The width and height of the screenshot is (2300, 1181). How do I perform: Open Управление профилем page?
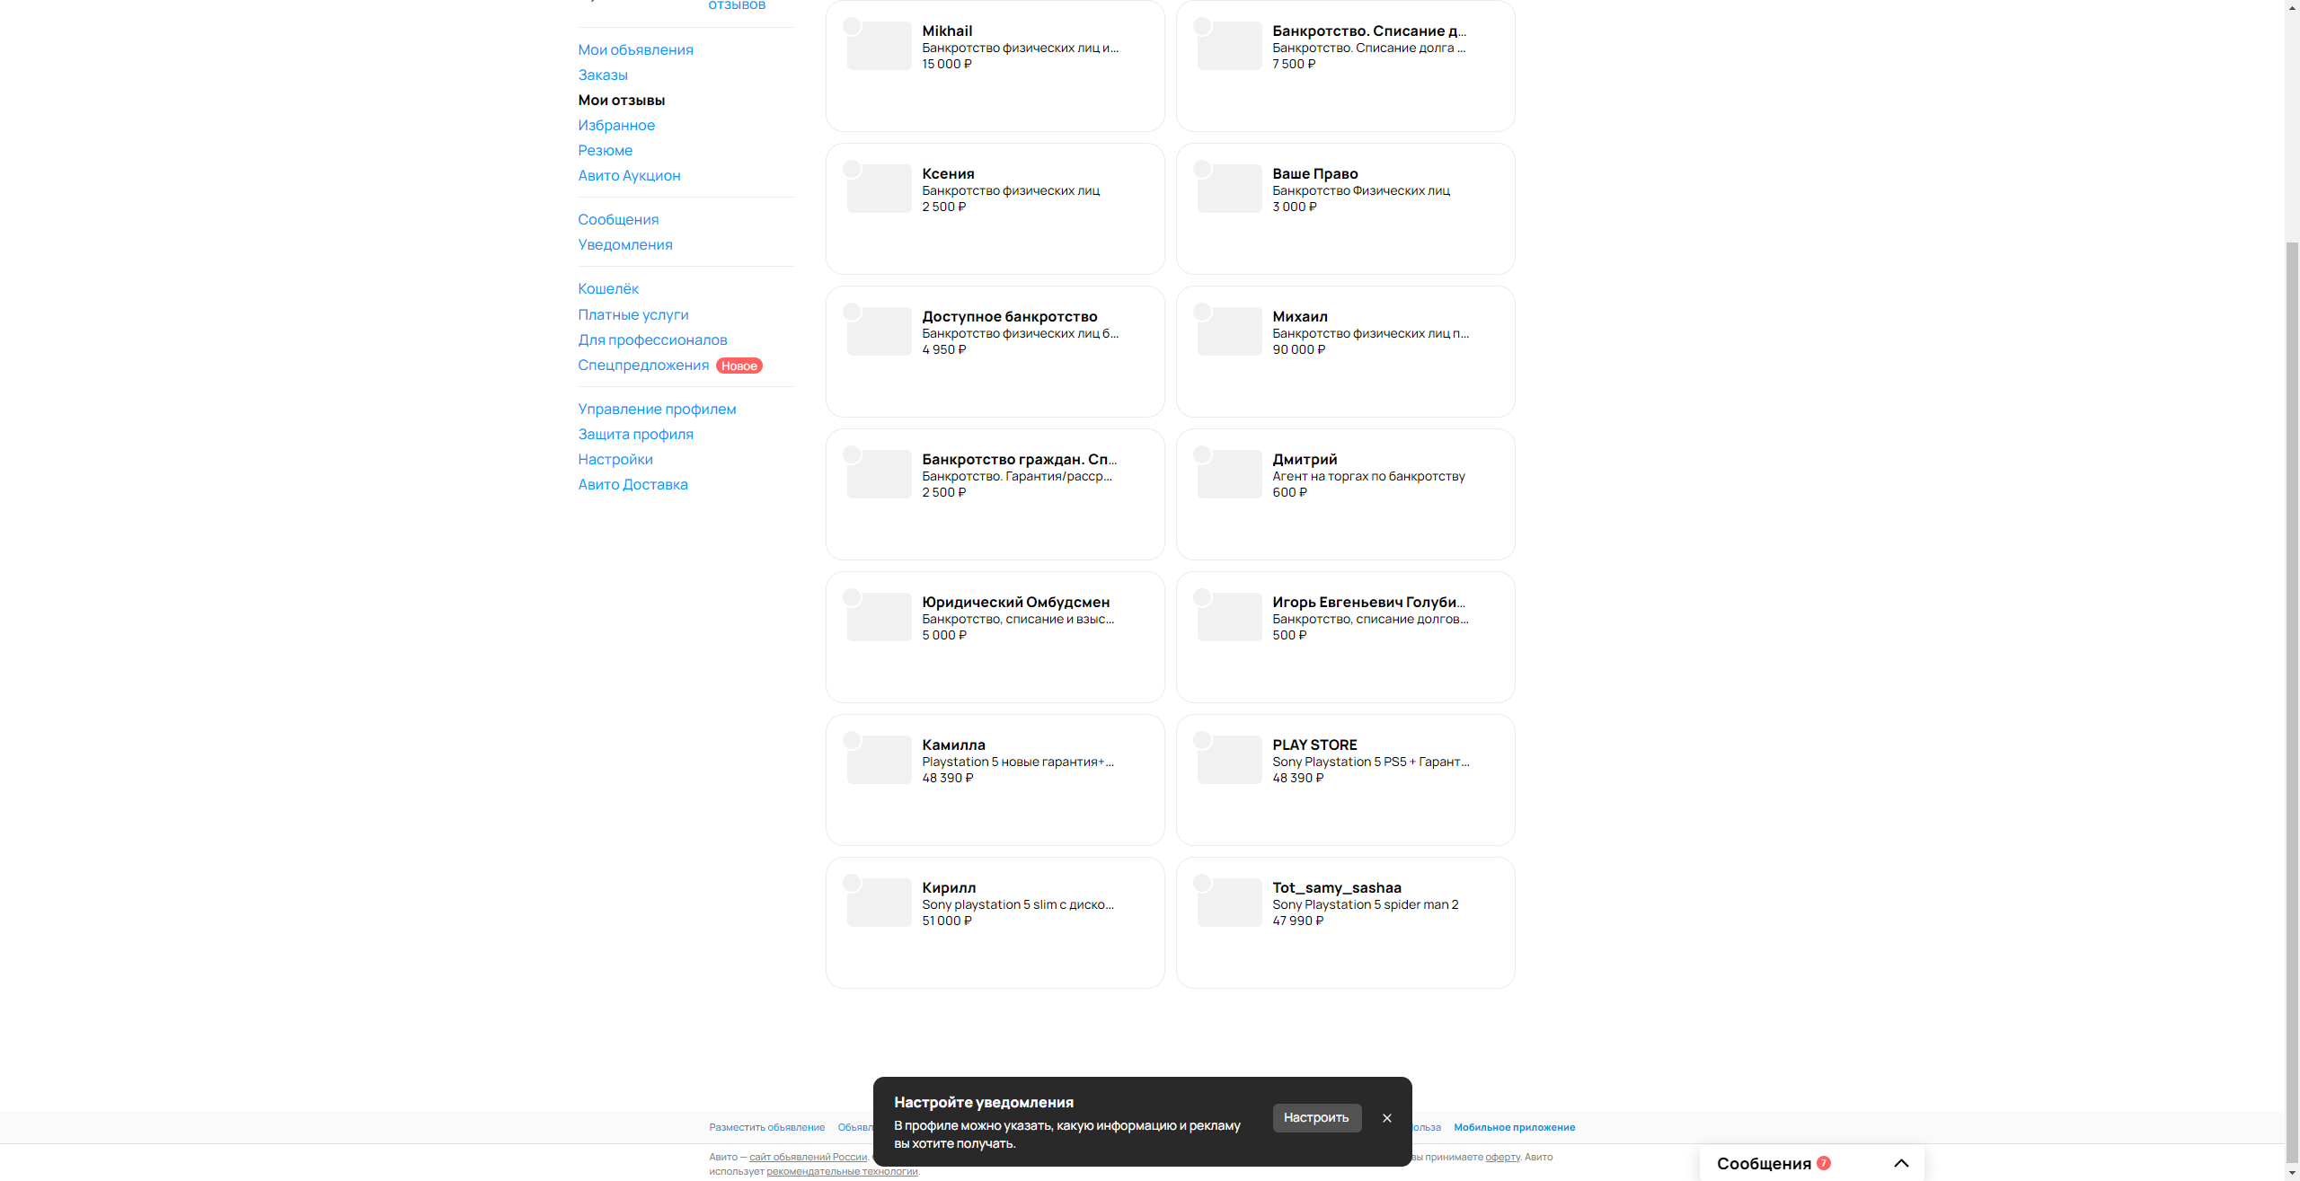pos(657,410)
